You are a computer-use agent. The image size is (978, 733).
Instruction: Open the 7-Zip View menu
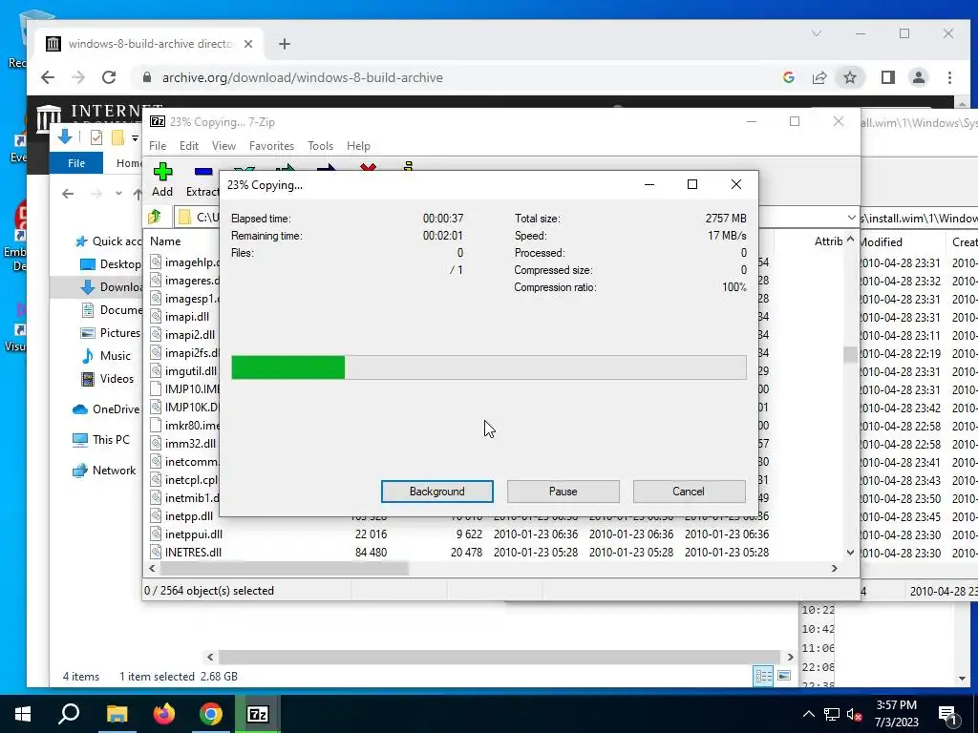point(223,146)
